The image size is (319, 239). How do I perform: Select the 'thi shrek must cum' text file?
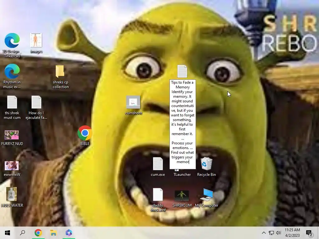pyautogui.click(x=12, y=107)
